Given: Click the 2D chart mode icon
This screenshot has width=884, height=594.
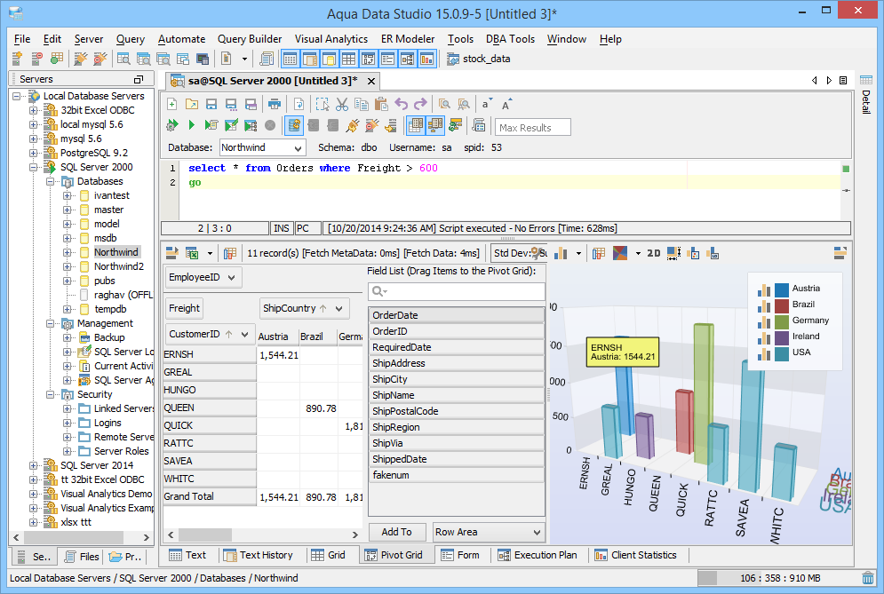Looking at the screenshot, I should pyautogui.click(x=653, y=254).
